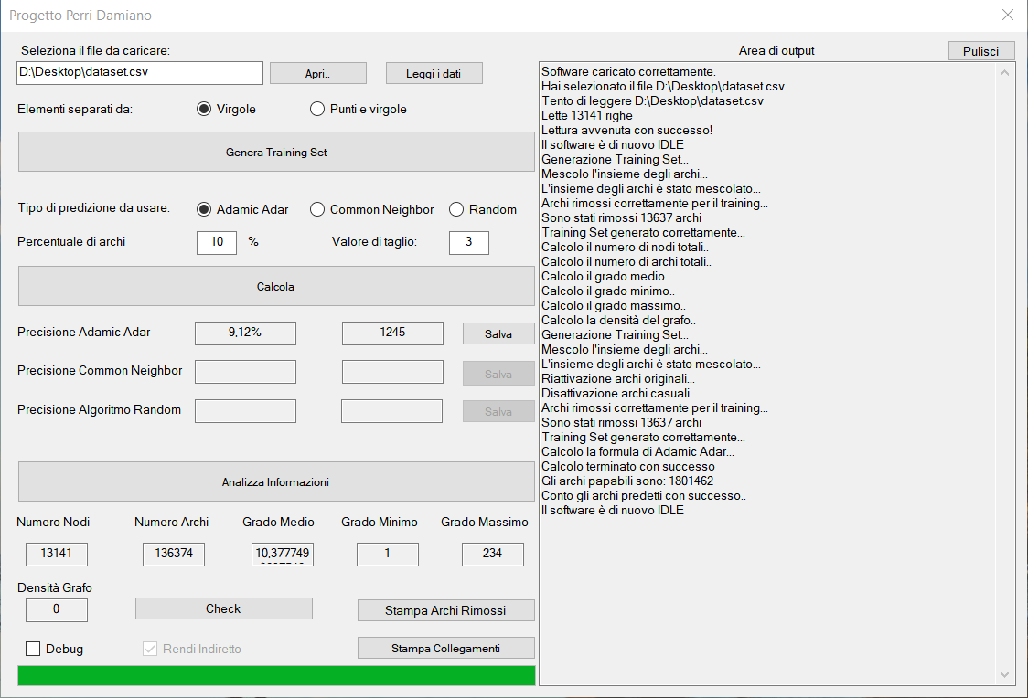The image size is (1028, 698).
Task: Click the Grado Minimo value field
Action: tap(388, 554)
